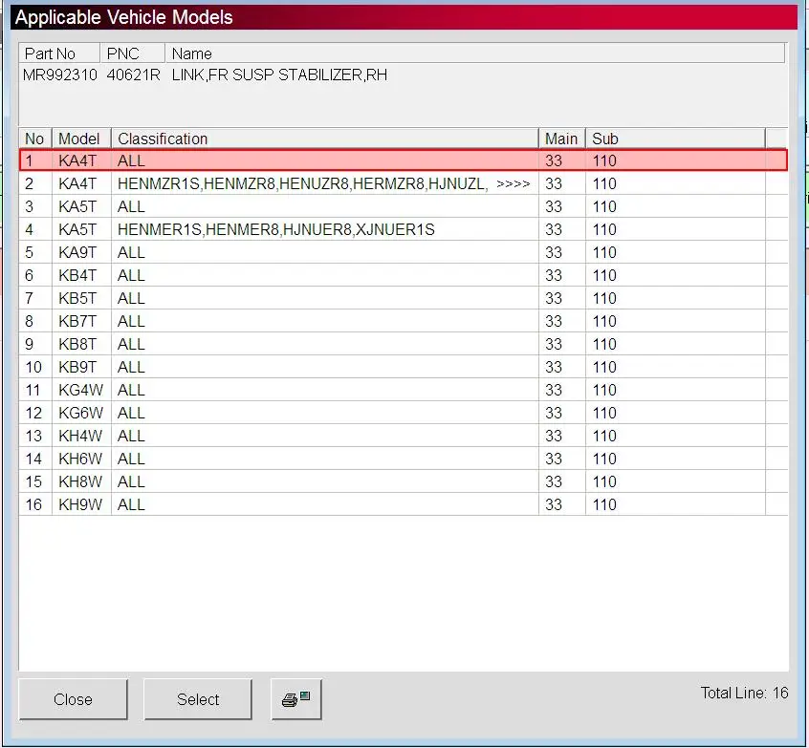Viewport: 809px width, 748px height.
Task: Select the KG4W model row
Action: (404, 390)
